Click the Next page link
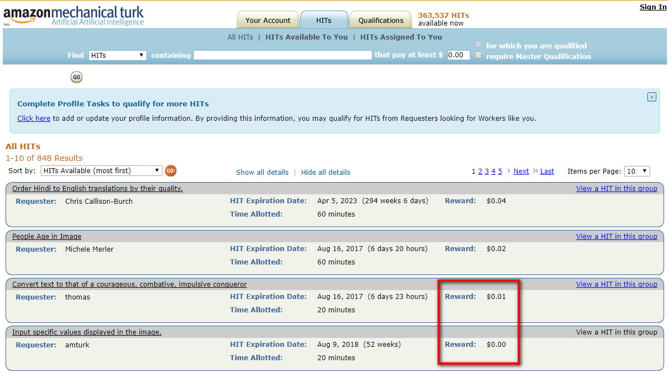The image size is (668, 373). (521, 171)
